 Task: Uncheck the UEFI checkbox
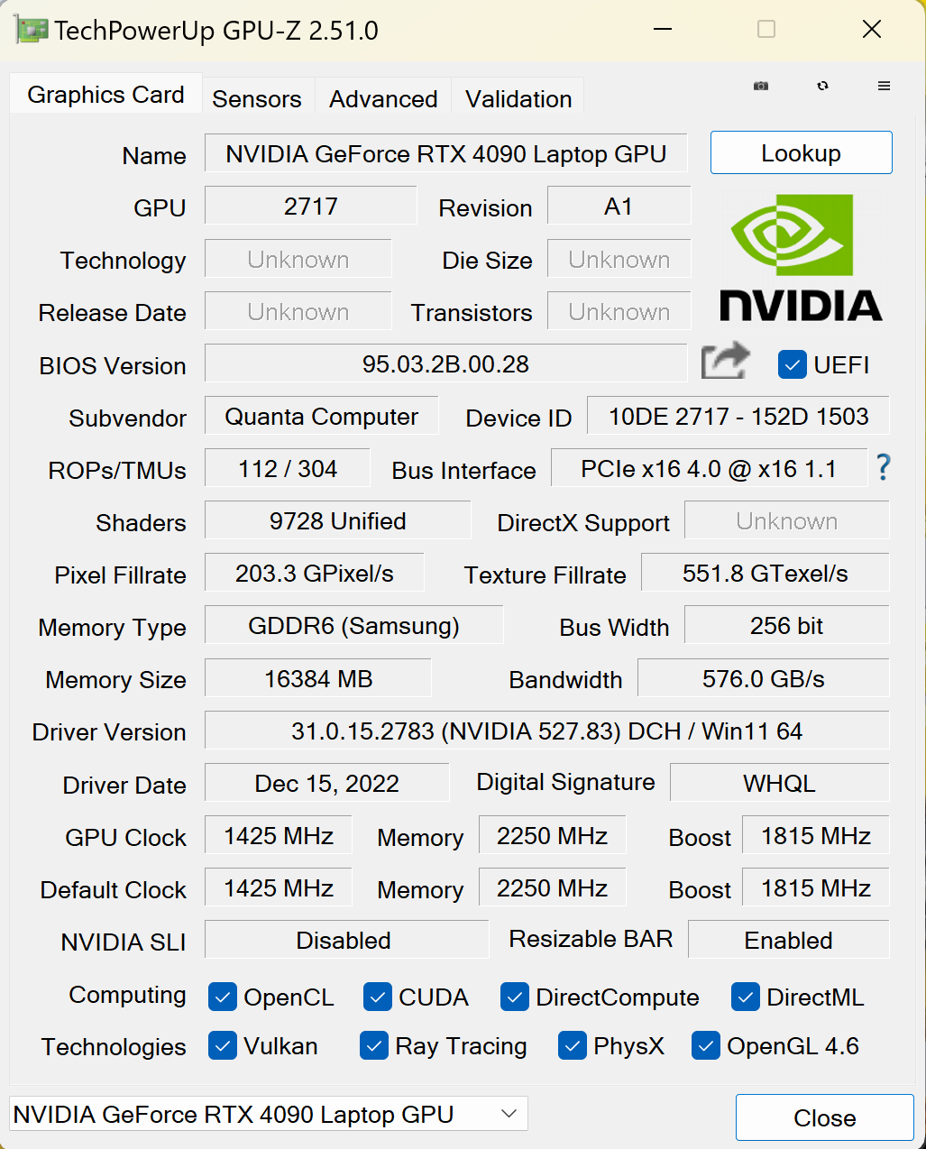[x=792, y=364]
